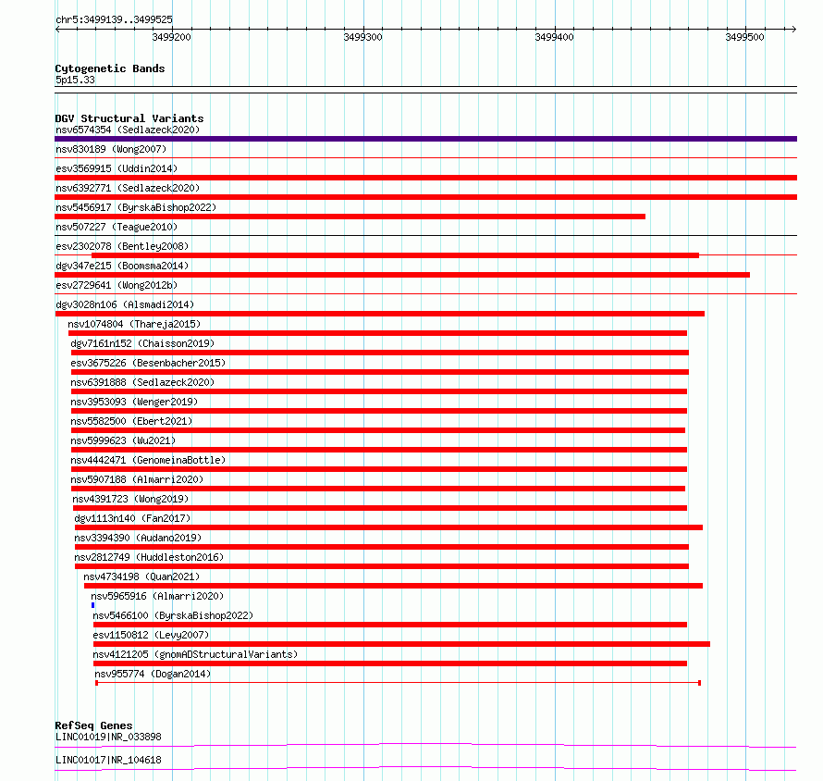Viewport: 823px width, 781px height.
Task: Open the nsv5907188 (Almarri2020) label
Action: 137,479
